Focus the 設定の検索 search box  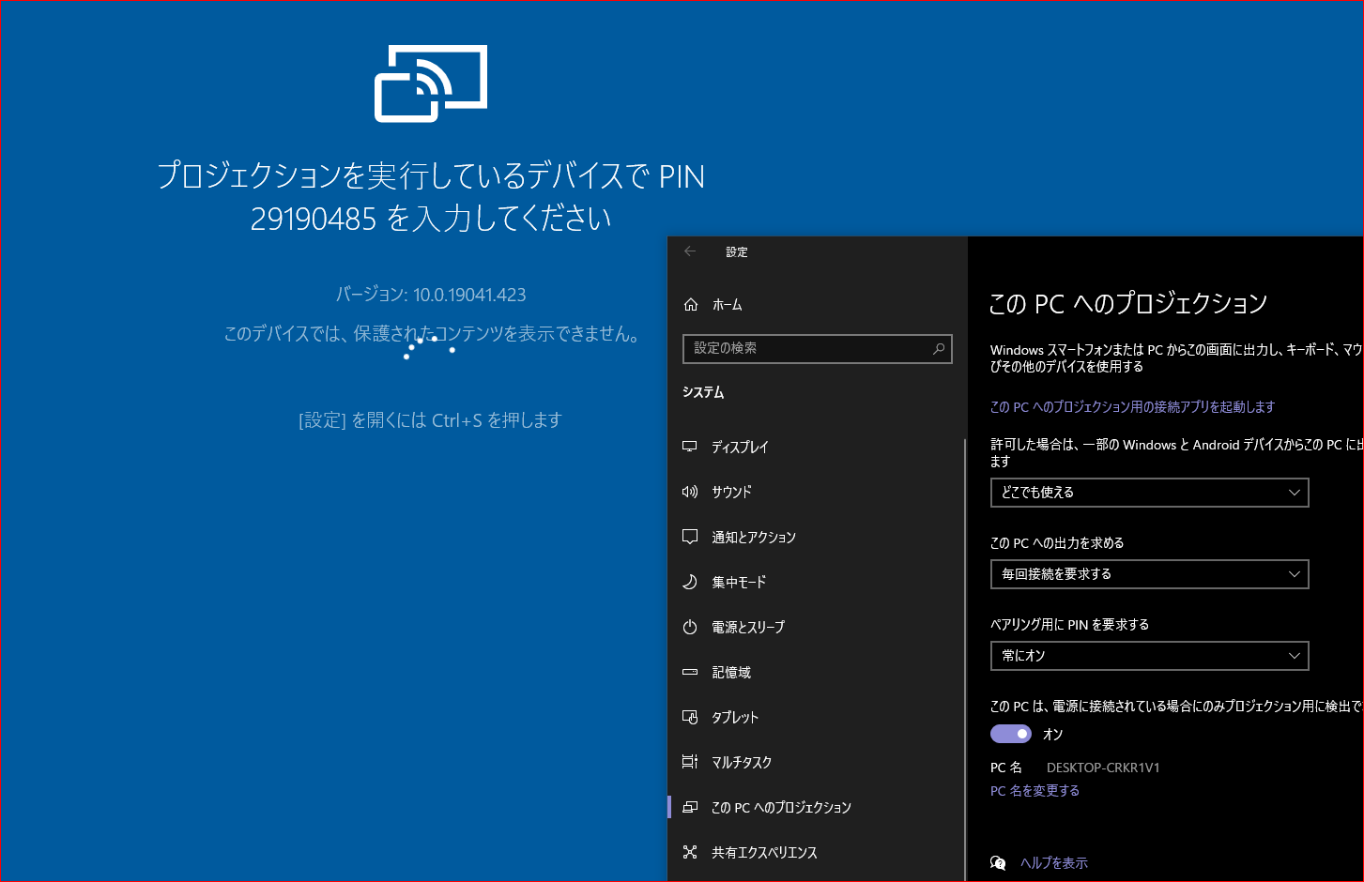(x=818, y=348)
